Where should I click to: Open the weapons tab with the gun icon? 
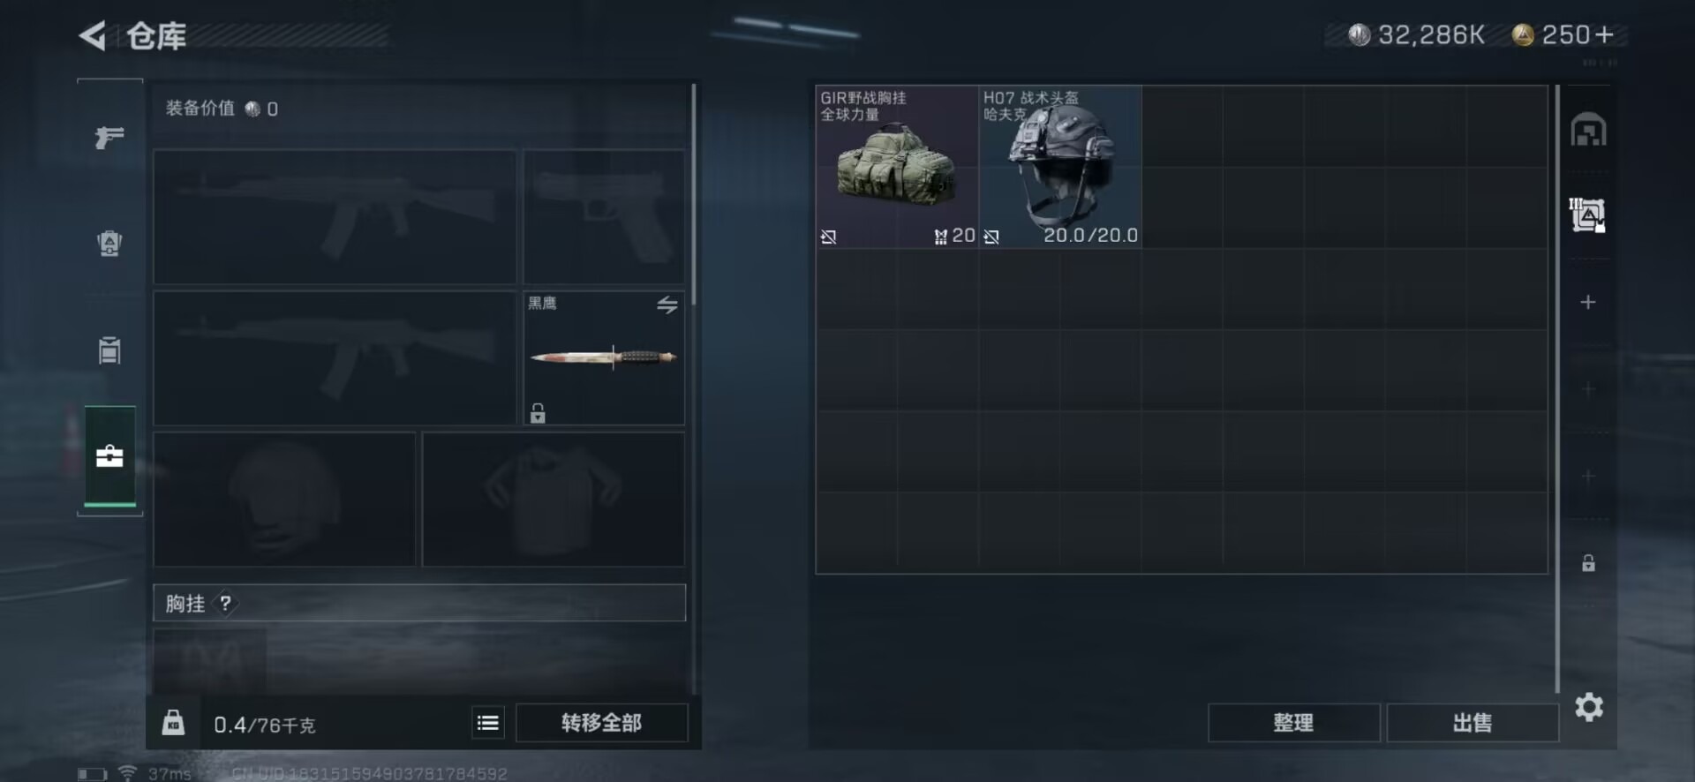[109, 138]
